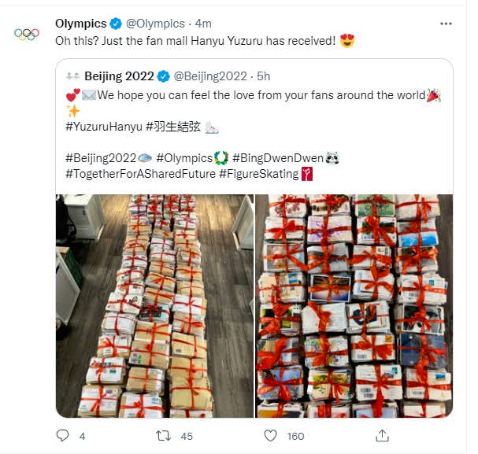The width and height of the screenshot is (478, 454).
Task: Open the share tweet icon
Action: pyautogui.click(x=382, y=435)
